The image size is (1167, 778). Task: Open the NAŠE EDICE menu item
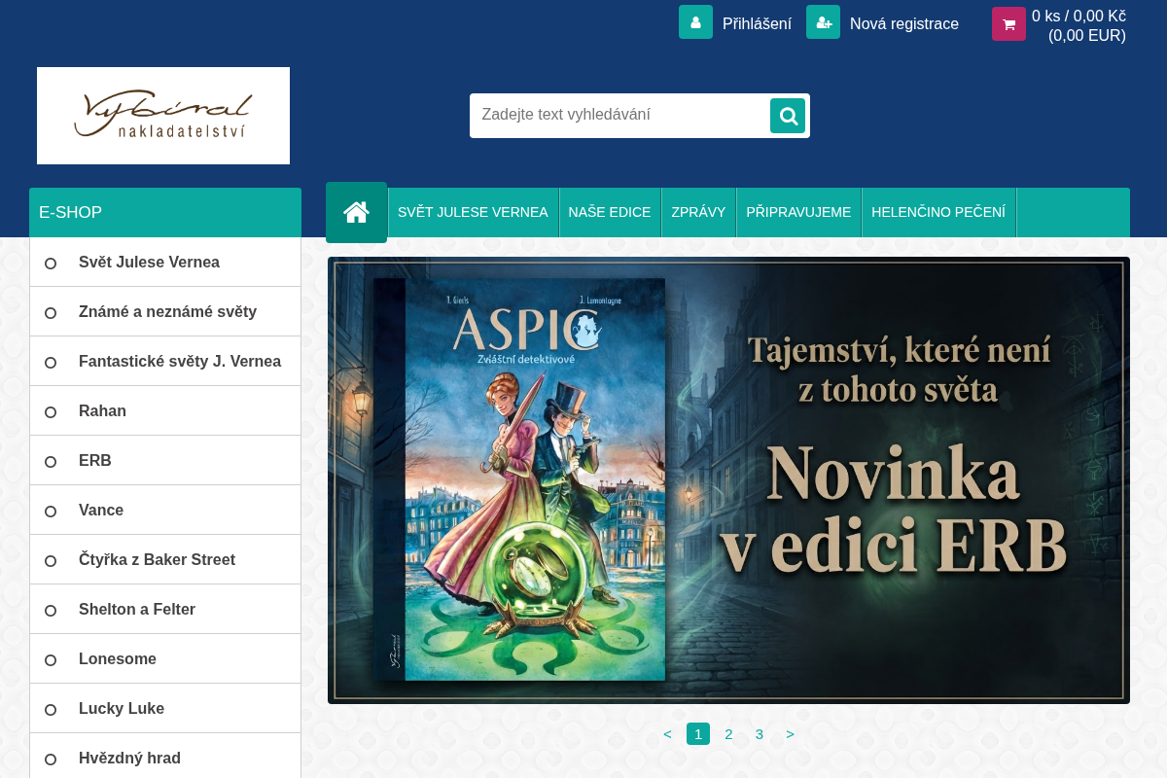(610, 212)
